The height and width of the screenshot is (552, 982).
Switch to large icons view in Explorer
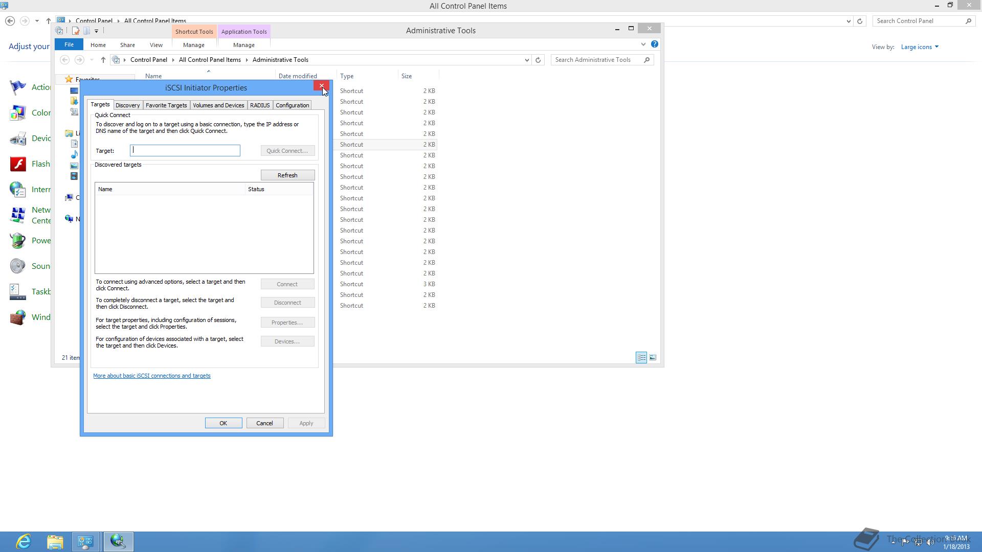click(x=653, y=358)
